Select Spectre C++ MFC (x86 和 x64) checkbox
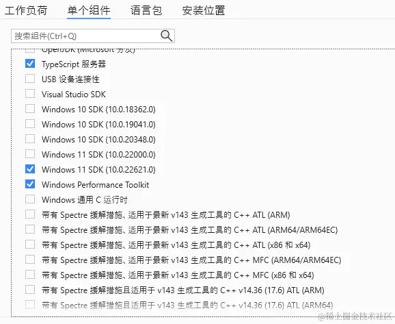This screenshot has height=324, width=395. pyautogui.click(x=30, y=275)
